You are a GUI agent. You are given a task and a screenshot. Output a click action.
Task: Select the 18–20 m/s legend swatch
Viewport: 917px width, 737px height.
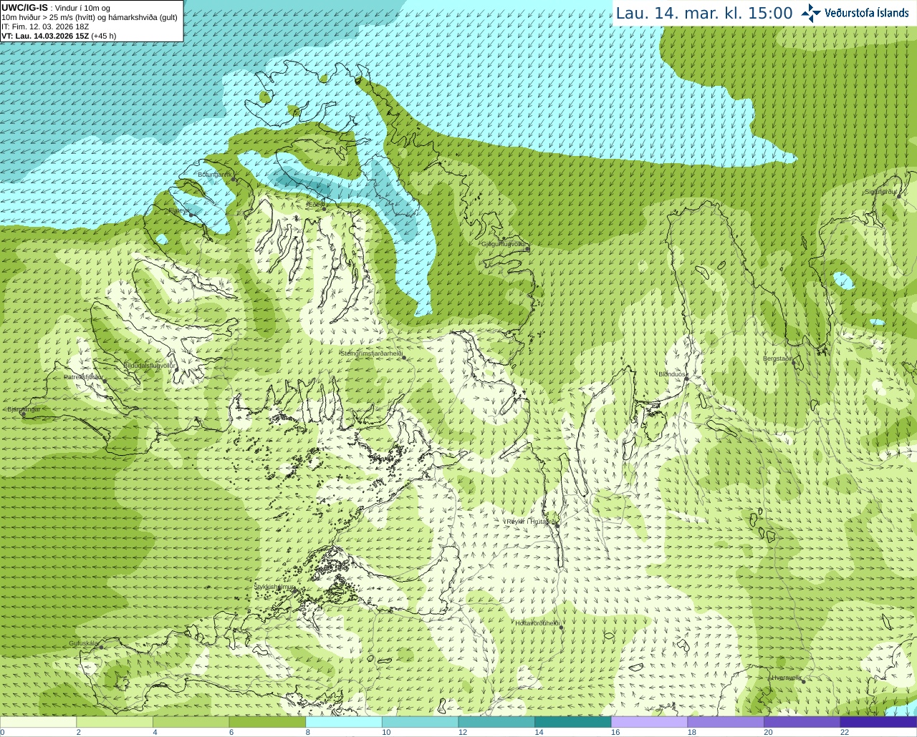[726, 722]
